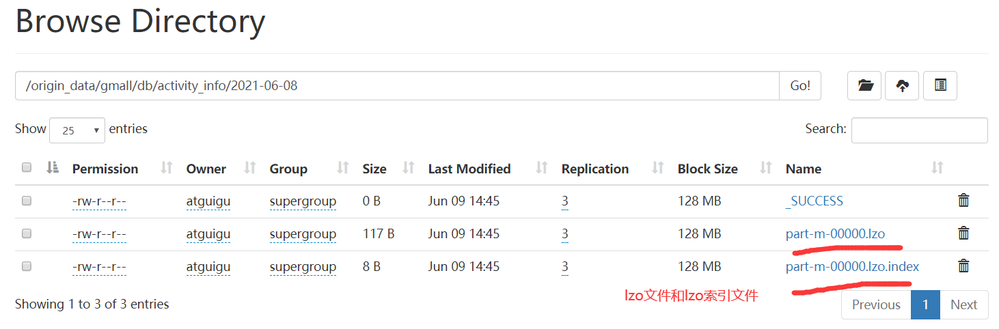Delete part-m-00000.lzo using its trash icon

963,233
